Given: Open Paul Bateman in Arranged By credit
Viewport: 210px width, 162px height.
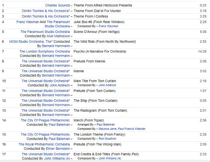Looking at the screenshot, I should point(106,125).
